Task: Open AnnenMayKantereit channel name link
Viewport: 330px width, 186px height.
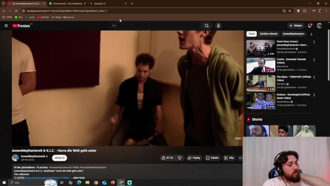Action: coord(33,156)
